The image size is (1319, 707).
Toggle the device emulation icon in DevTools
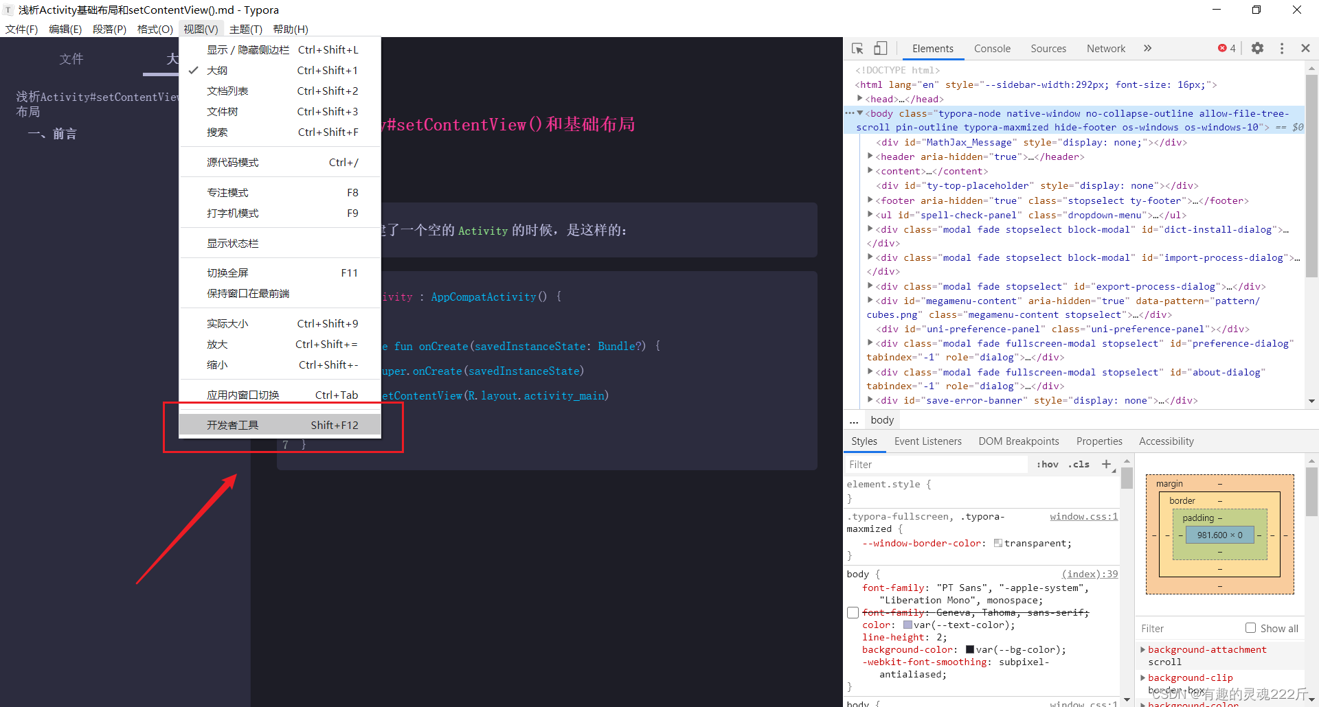tap(880, 48)
